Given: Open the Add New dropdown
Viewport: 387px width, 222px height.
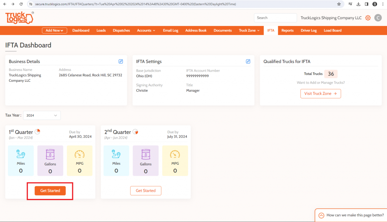Looking at the screenshot, I should tap(54, 30).
